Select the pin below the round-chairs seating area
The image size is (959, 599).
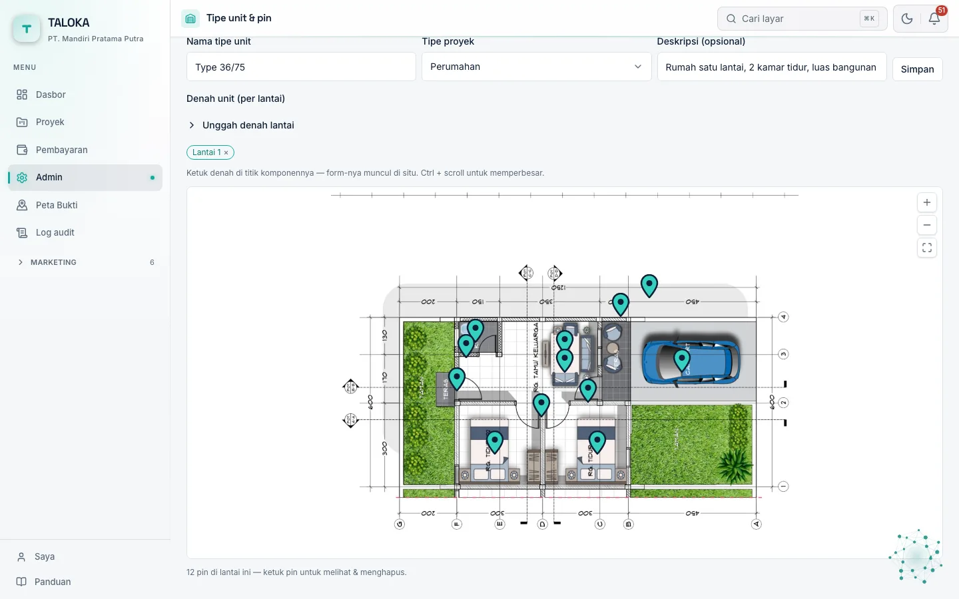click(x=587, y=389)
